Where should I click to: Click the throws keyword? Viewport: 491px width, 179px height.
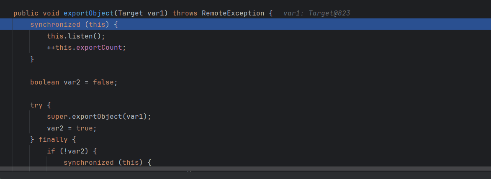click(x=185, y=13)
